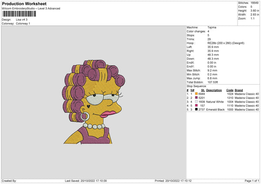Click the Stop Sequence heading
The height and width of the screenshot is (184, 261).
pyautogui.click(x=197, y=86)
